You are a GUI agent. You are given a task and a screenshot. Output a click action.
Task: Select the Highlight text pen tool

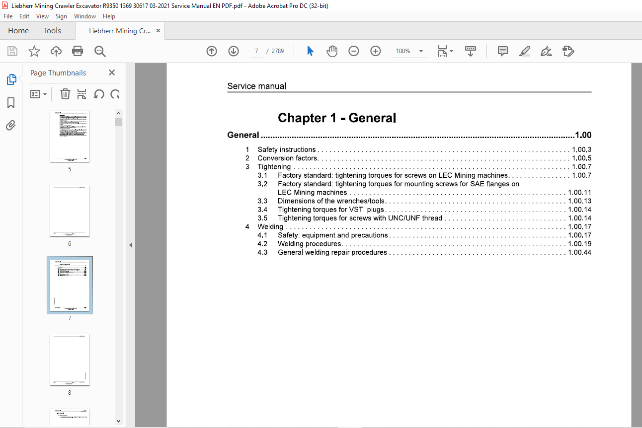click(525, 51)
